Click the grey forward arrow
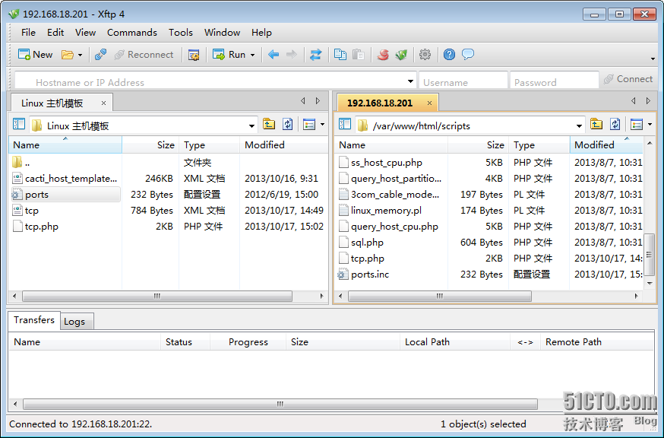This screenshot has width=664, height=438. (292, 54)
